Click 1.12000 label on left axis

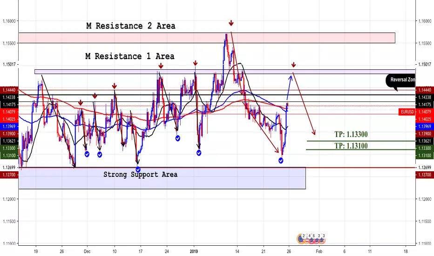coord(9,199)
